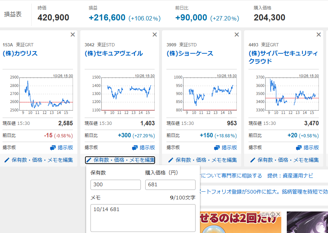Click the dark advertisement thumbnail at right

[307, 222]
